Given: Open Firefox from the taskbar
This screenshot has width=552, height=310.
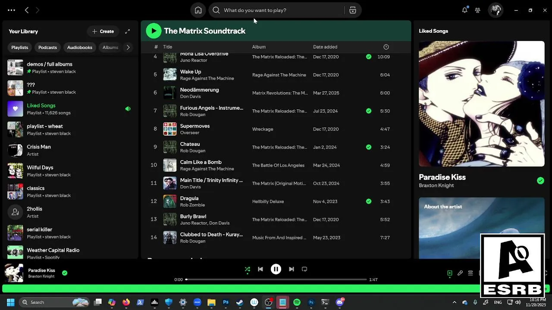Looking at the screenshot, I should pos(126,302).
